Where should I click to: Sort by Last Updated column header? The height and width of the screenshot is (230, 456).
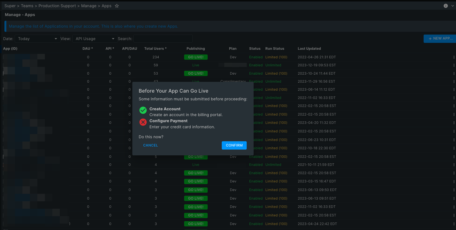[309, 49]
